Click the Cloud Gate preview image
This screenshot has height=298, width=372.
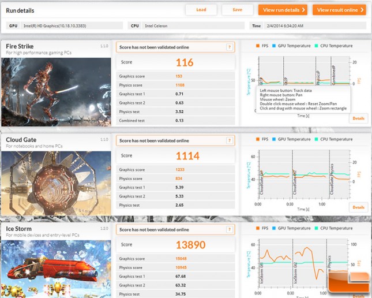56,183
